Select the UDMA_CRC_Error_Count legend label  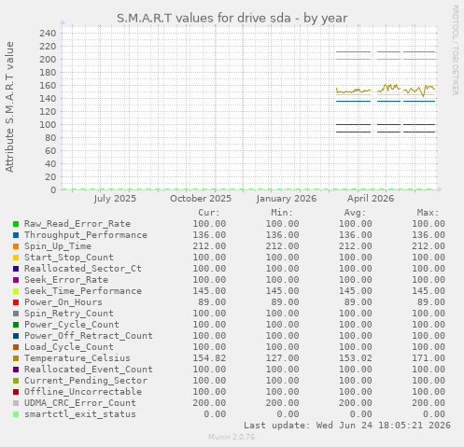pos(80,403)
